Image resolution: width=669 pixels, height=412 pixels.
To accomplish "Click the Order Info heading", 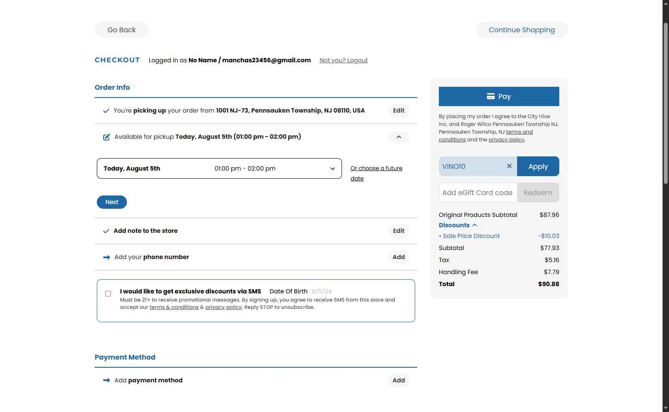I will click(x=112, y=87).
